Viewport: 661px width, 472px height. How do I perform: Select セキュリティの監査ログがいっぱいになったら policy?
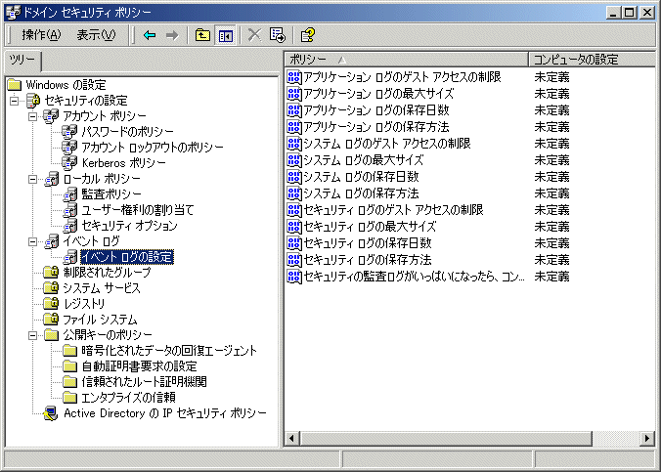[x=414, y=277]
